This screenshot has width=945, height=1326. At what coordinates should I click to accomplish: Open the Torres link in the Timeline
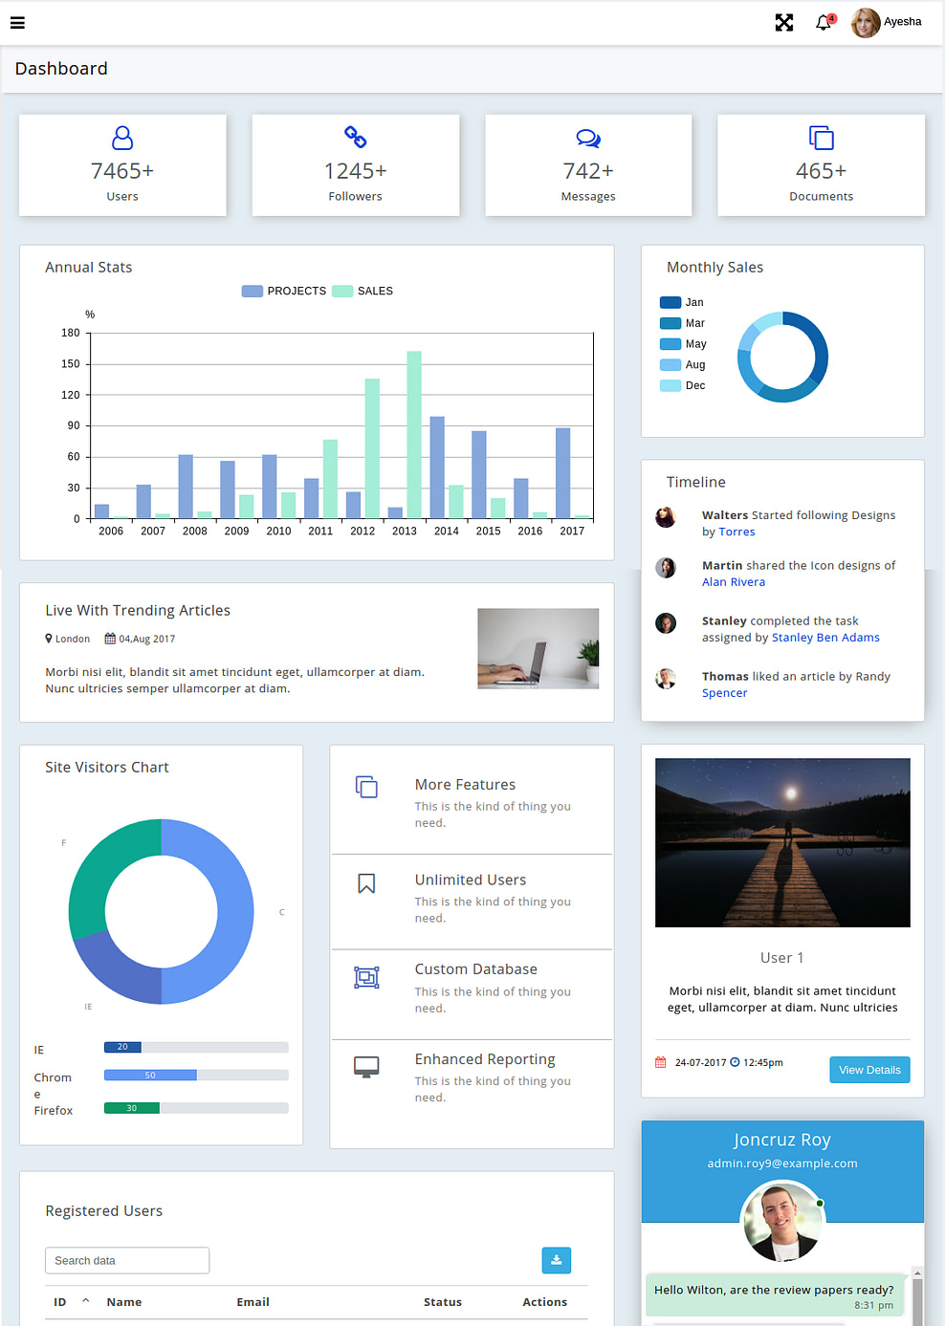point(736,531)
